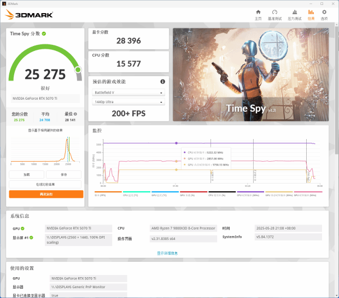Click the orange 再次运行 run again button

[x=46, y=194]
